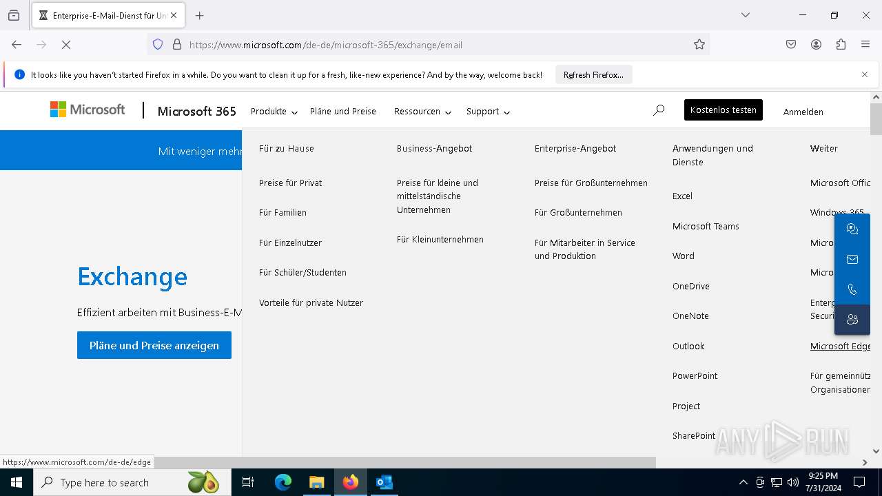The height and width of the screenshot is (496, 882).
Task: Open the notification center icon
Action: [x=859, y=482]
